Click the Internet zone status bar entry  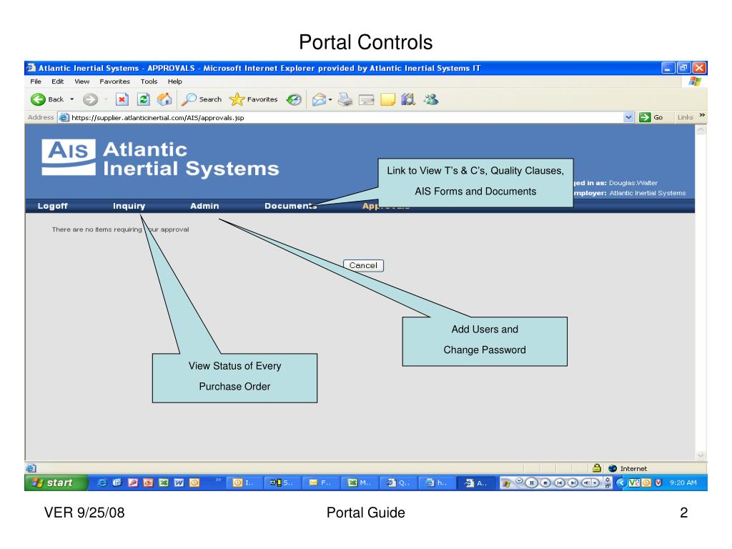pos(628,469)
